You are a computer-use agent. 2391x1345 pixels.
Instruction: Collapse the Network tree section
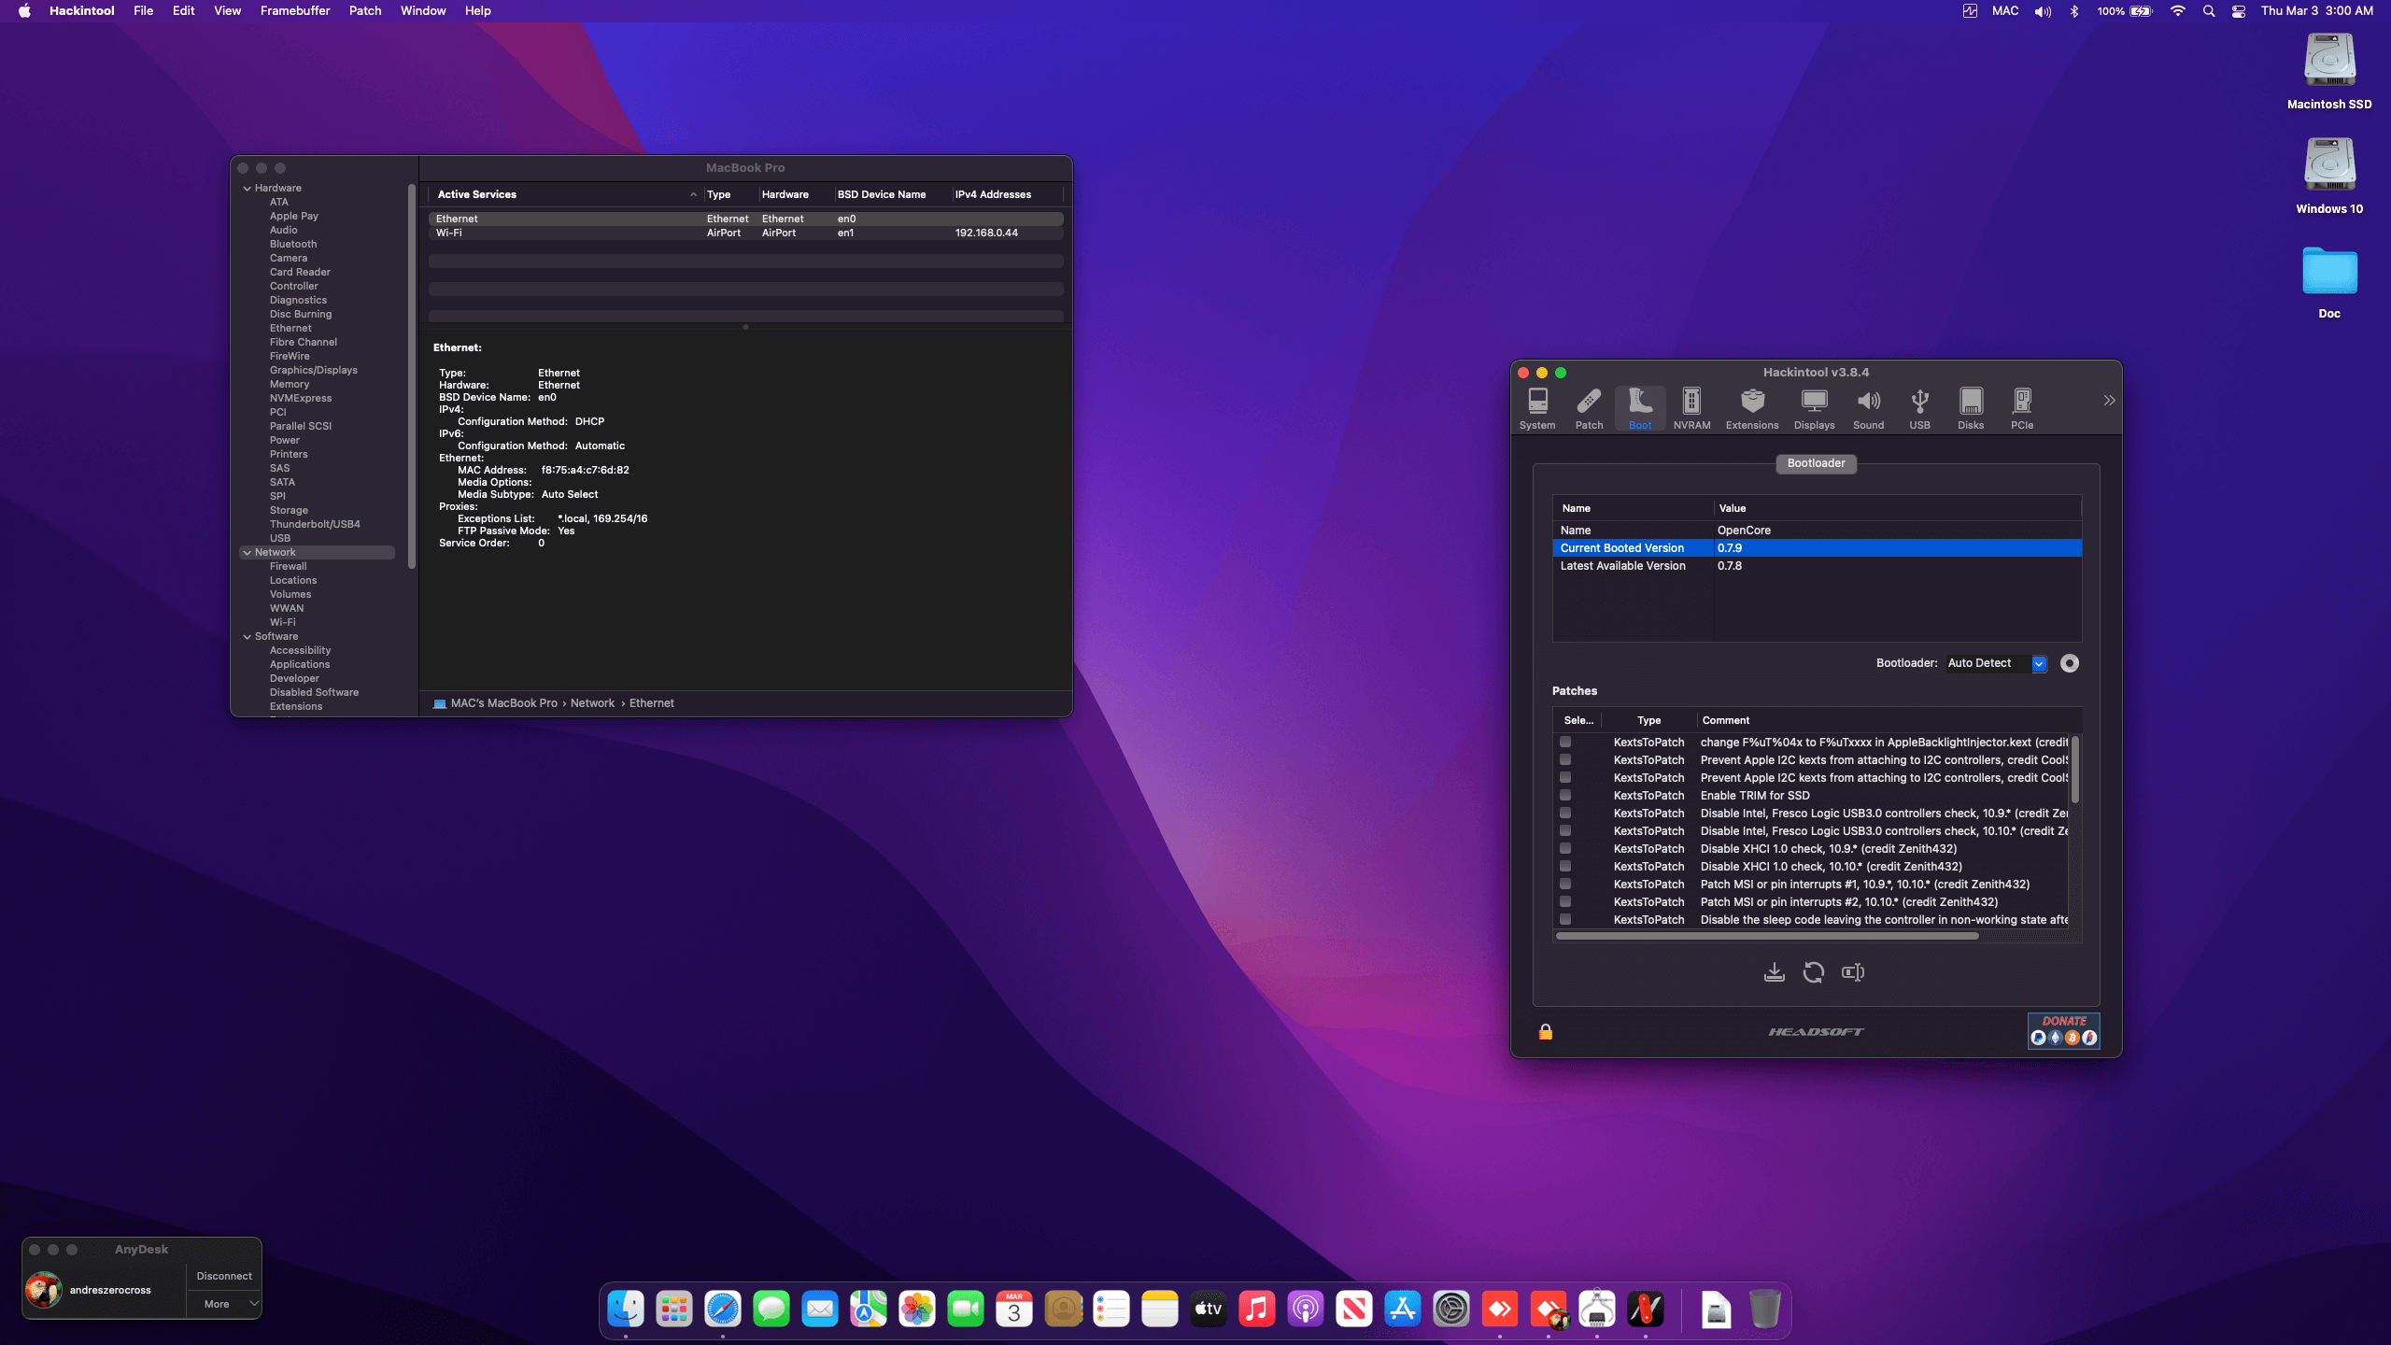(248, 553)
